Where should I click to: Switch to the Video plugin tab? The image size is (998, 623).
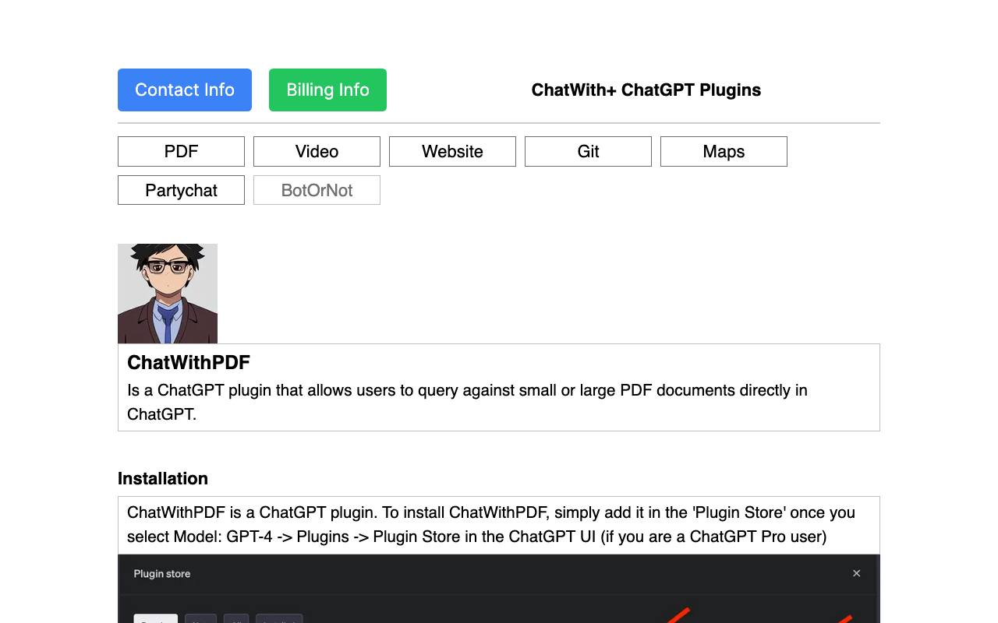click(317, 151)
